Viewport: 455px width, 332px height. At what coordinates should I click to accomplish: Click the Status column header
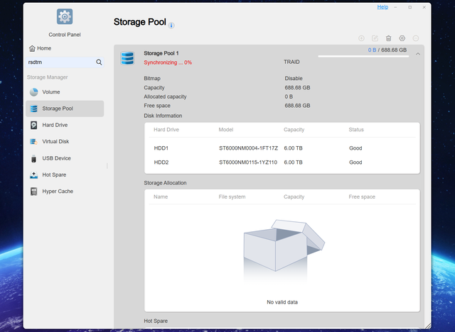(x=356, y=130)
